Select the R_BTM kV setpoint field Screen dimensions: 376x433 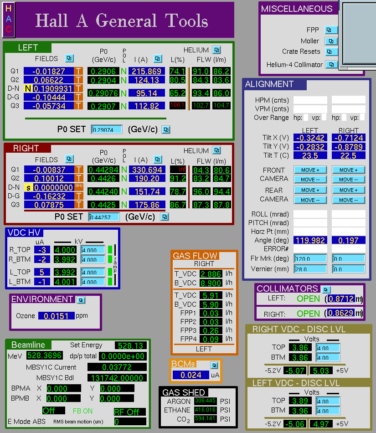93,259
